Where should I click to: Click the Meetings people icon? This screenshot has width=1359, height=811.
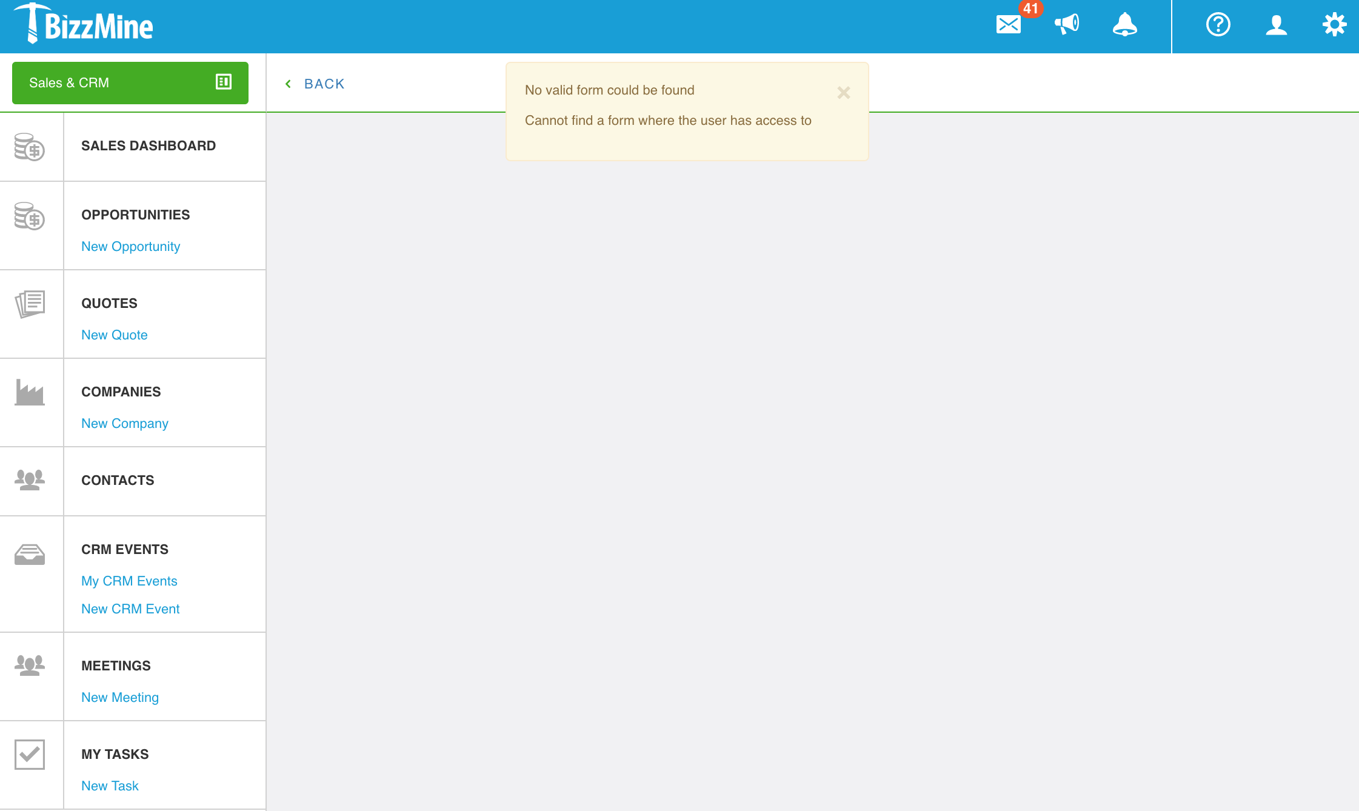click(30, 665)
